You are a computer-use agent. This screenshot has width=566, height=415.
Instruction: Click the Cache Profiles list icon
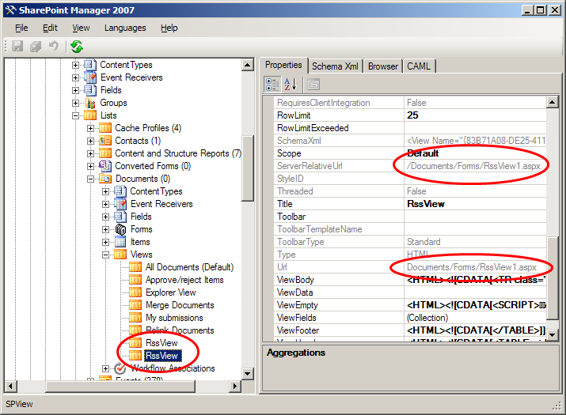click(105, 128)
